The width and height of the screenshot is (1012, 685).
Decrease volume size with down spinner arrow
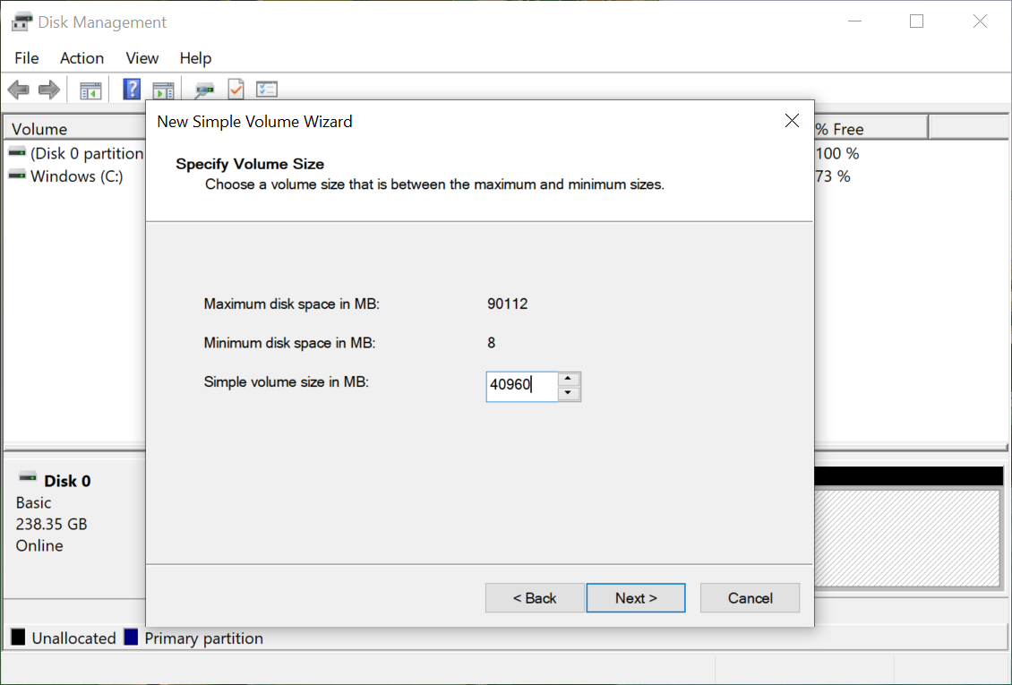click(x=568, y=393)
